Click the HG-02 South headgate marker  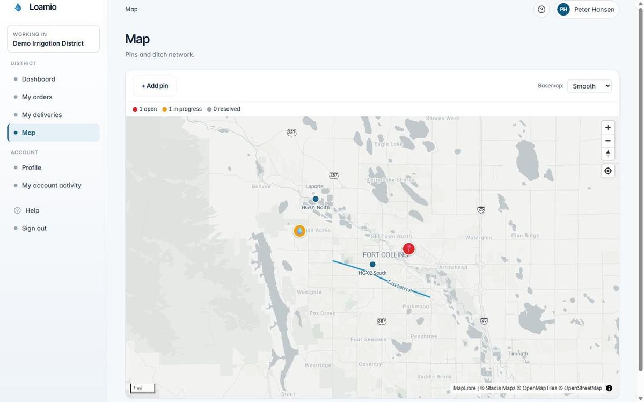(x=372, y=265)
